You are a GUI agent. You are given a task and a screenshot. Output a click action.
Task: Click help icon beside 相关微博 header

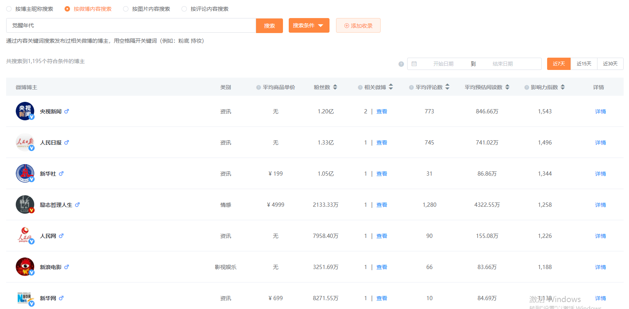coord(360,88)
